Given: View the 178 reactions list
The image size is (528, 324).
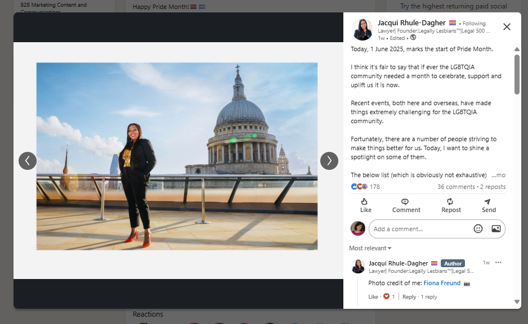Looking at the screenshot, I should click(374, 187).
